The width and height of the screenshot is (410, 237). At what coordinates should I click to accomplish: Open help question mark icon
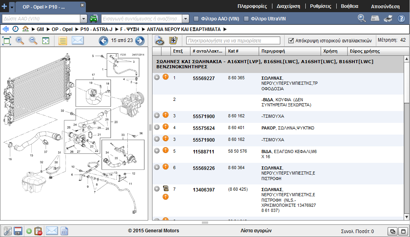(x=401, y=18)
